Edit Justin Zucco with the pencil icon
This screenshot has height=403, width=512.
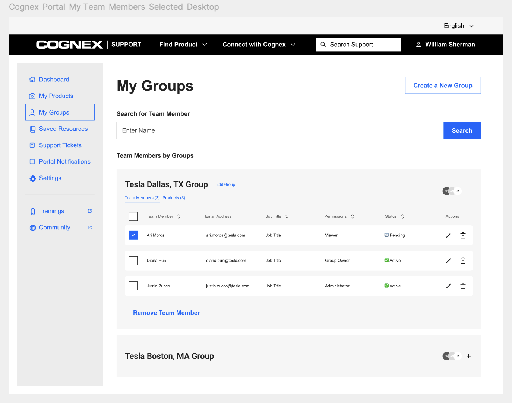click(449, 286)
